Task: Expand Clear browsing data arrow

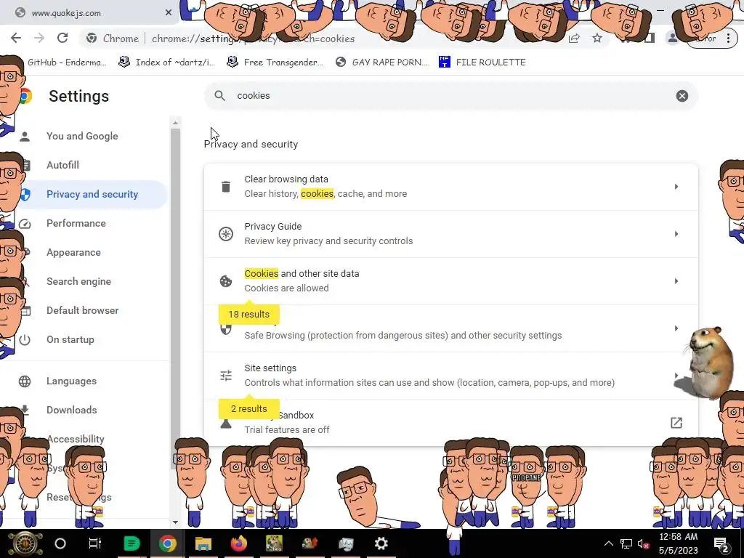Action: (676, 187)
